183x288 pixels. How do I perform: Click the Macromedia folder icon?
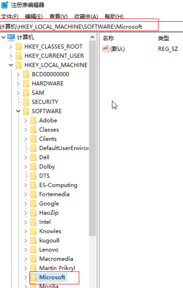33,259
